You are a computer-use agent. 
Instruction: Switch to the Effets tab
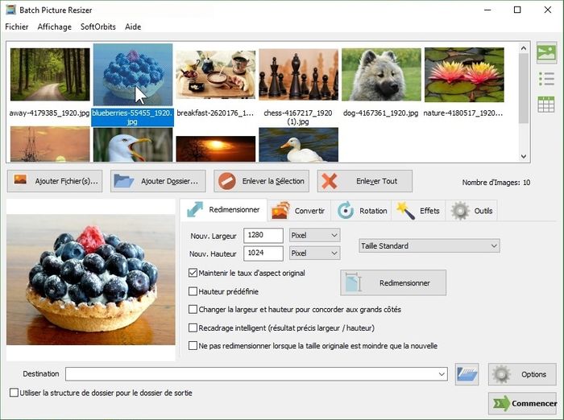pos(417,211)
